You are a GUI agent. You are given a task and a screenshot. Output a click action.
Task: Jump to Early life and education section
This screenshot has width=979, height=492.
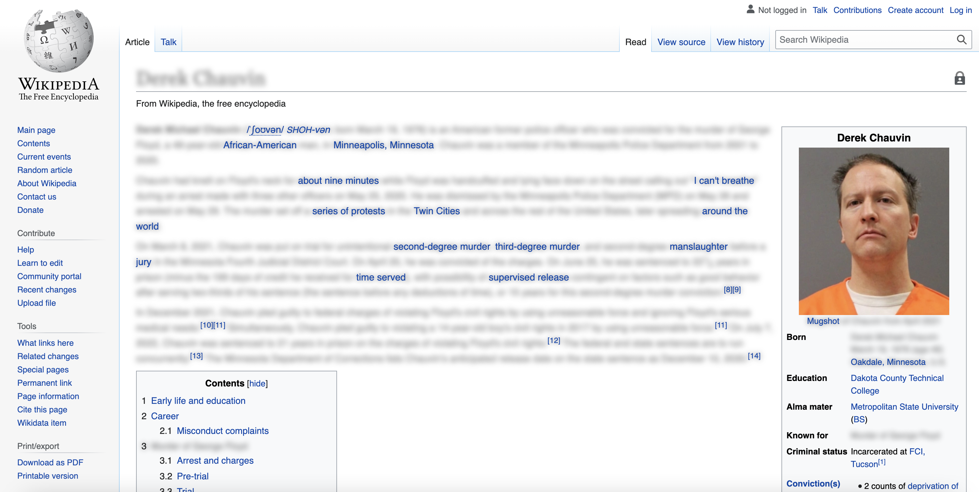point(198,400)
